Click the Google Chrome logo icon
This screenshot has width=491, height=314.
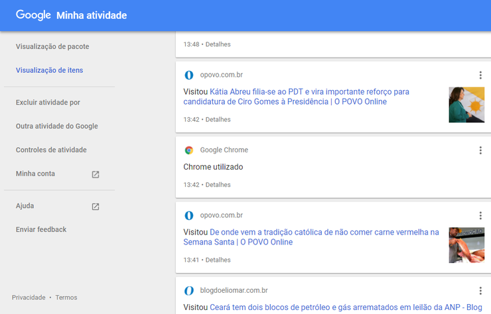(189, 150)
